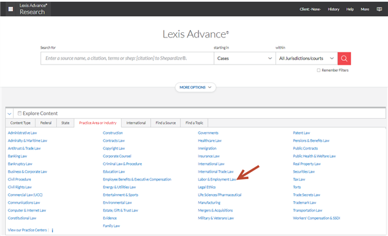Screen dimensions: 388x236
Task: Open Civil Procedure link
Action: [19, 179]
